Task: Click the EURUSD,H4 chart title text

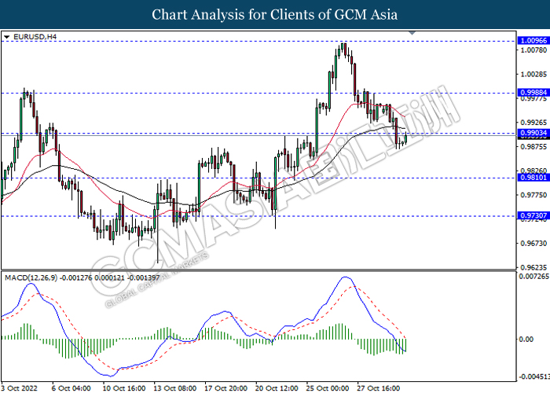Action: tap(35, 37)
